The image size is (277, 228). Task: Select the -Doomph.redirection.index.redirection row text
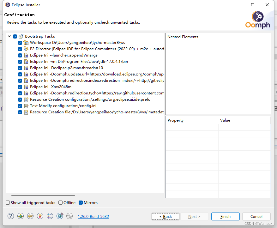tap(97, 81)
